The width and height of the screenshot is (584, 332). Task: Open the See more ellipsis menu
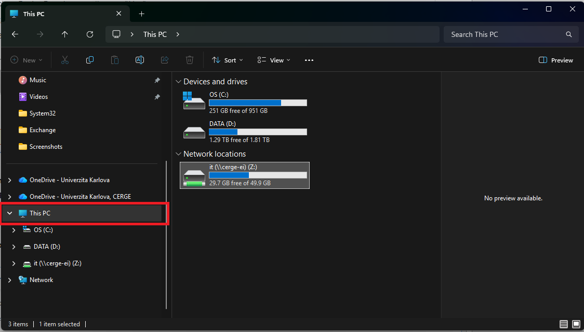pos(309,60)
